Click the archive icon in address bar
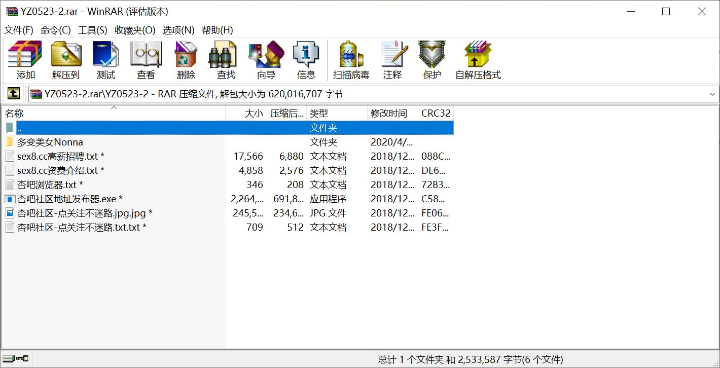Screen dimensions: 720x368 pos(36,94)
